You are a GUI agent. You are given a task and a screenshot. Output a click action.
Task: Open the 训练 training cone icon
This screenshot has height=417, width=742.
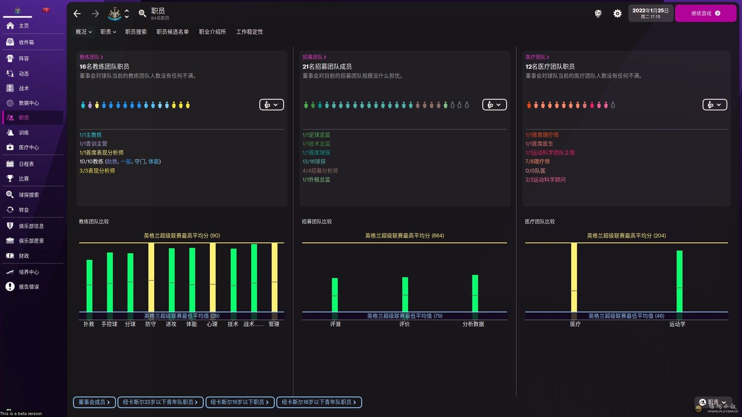tap(10, 132)
